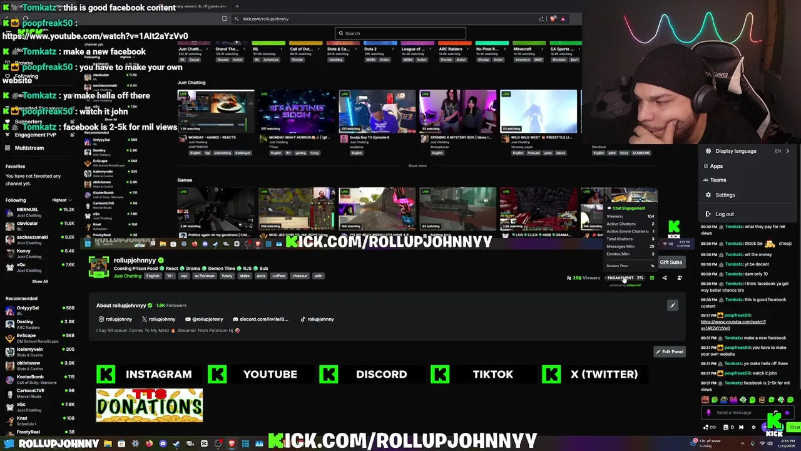Screen dimensions: 801x451
Task: Open Onlyyysal channel in Recommended list
Action: tap(39, 311)
